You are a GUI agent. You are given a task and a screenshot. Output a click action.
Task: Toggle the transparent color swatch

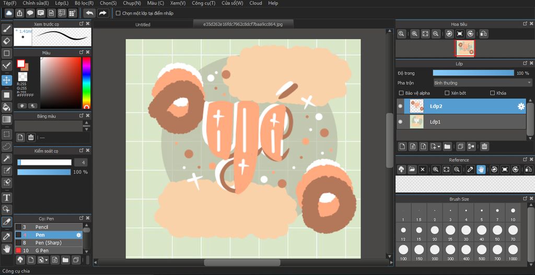click(x=22, y=76)
